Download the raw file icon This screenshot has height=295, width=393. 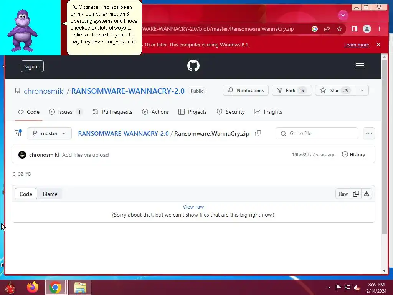[x=367, y=194]
